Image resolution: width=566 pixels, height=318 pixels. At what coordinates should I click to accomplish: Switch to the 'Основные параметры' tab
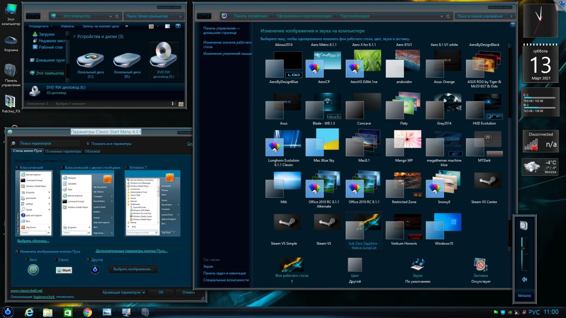pyautogui.click(x=63, y=151)
